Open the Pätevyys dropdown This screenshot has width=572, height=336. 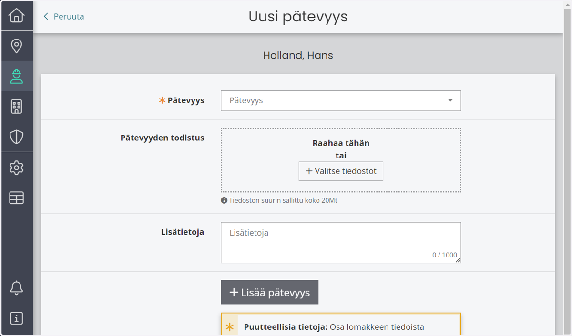click(341, 101)
